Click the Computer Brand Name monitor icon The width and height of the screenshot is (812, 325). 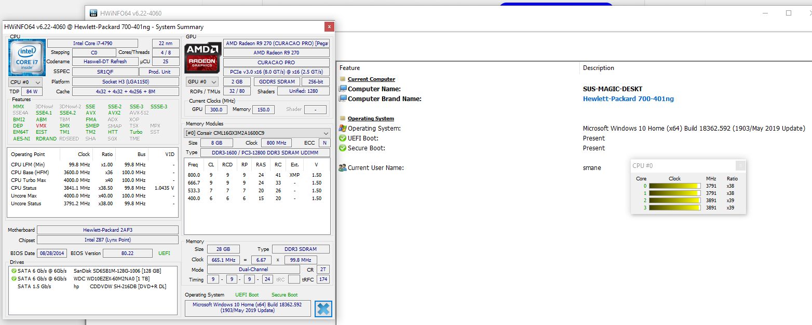click(x=343, y=98)
